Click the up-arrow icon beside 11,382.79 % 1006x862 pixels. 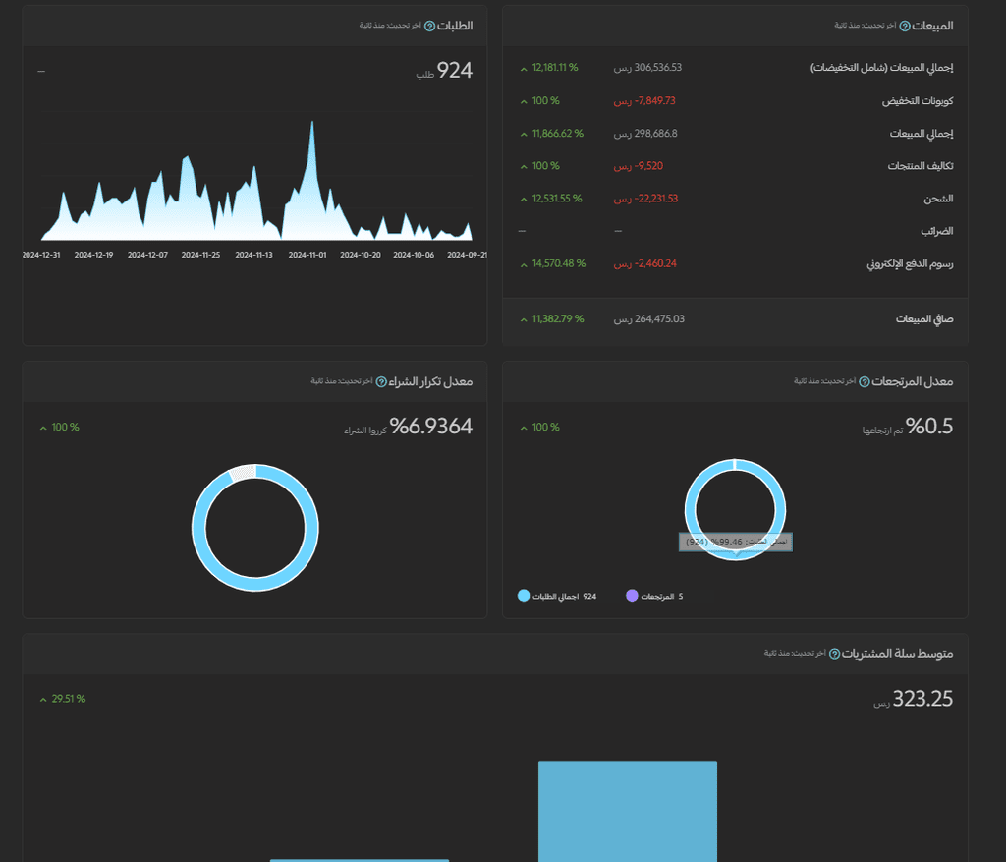click(x=524, y=319)
